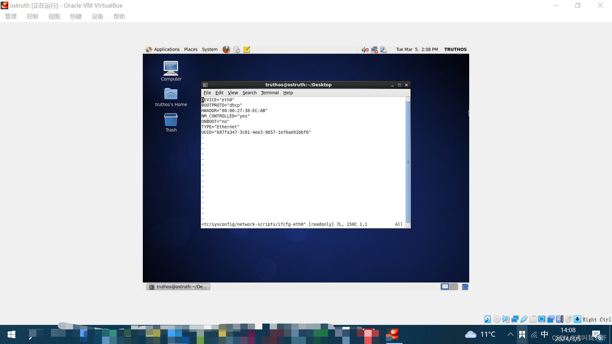Click the rightmost guest panel tray icon
Screen dimensions: 612x344
click(383, 50)
